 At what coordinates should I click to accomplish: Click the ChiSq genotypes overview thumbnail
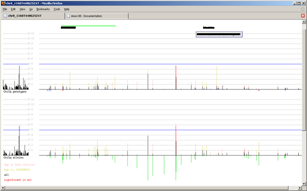(x=16, y=78)
